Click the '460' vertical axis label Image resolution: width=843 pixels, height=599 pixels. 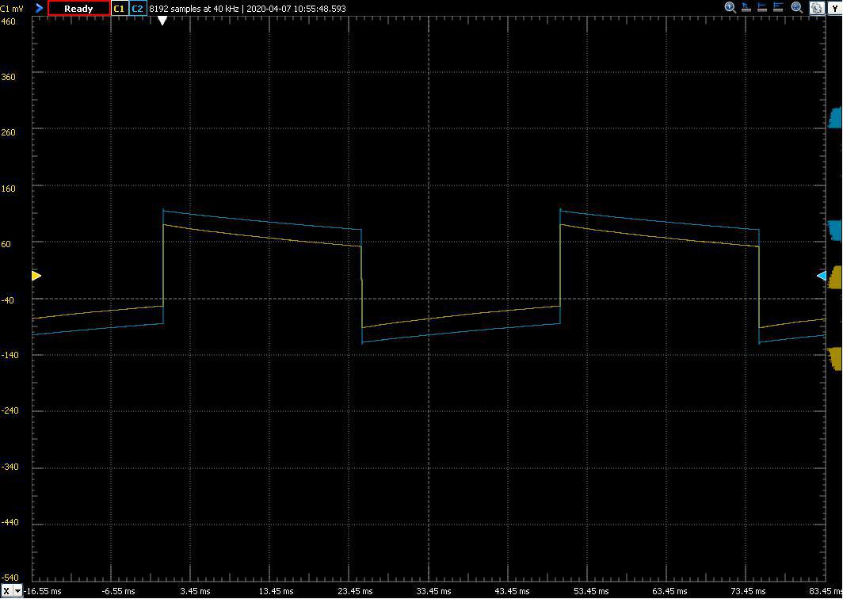pos(9,21)
